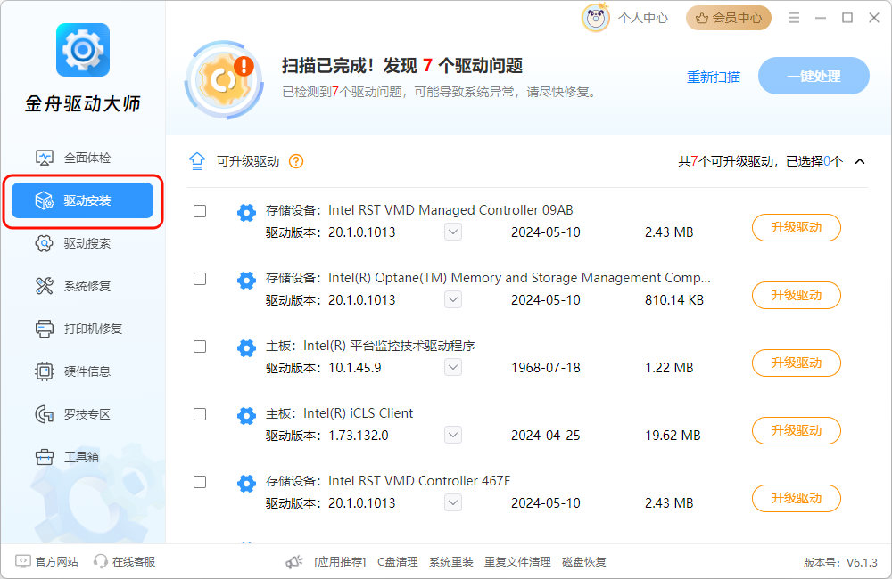The image size is (892, 579).
Task: Open the 系统重装 recommended app link
Action: tap(451, 562)
